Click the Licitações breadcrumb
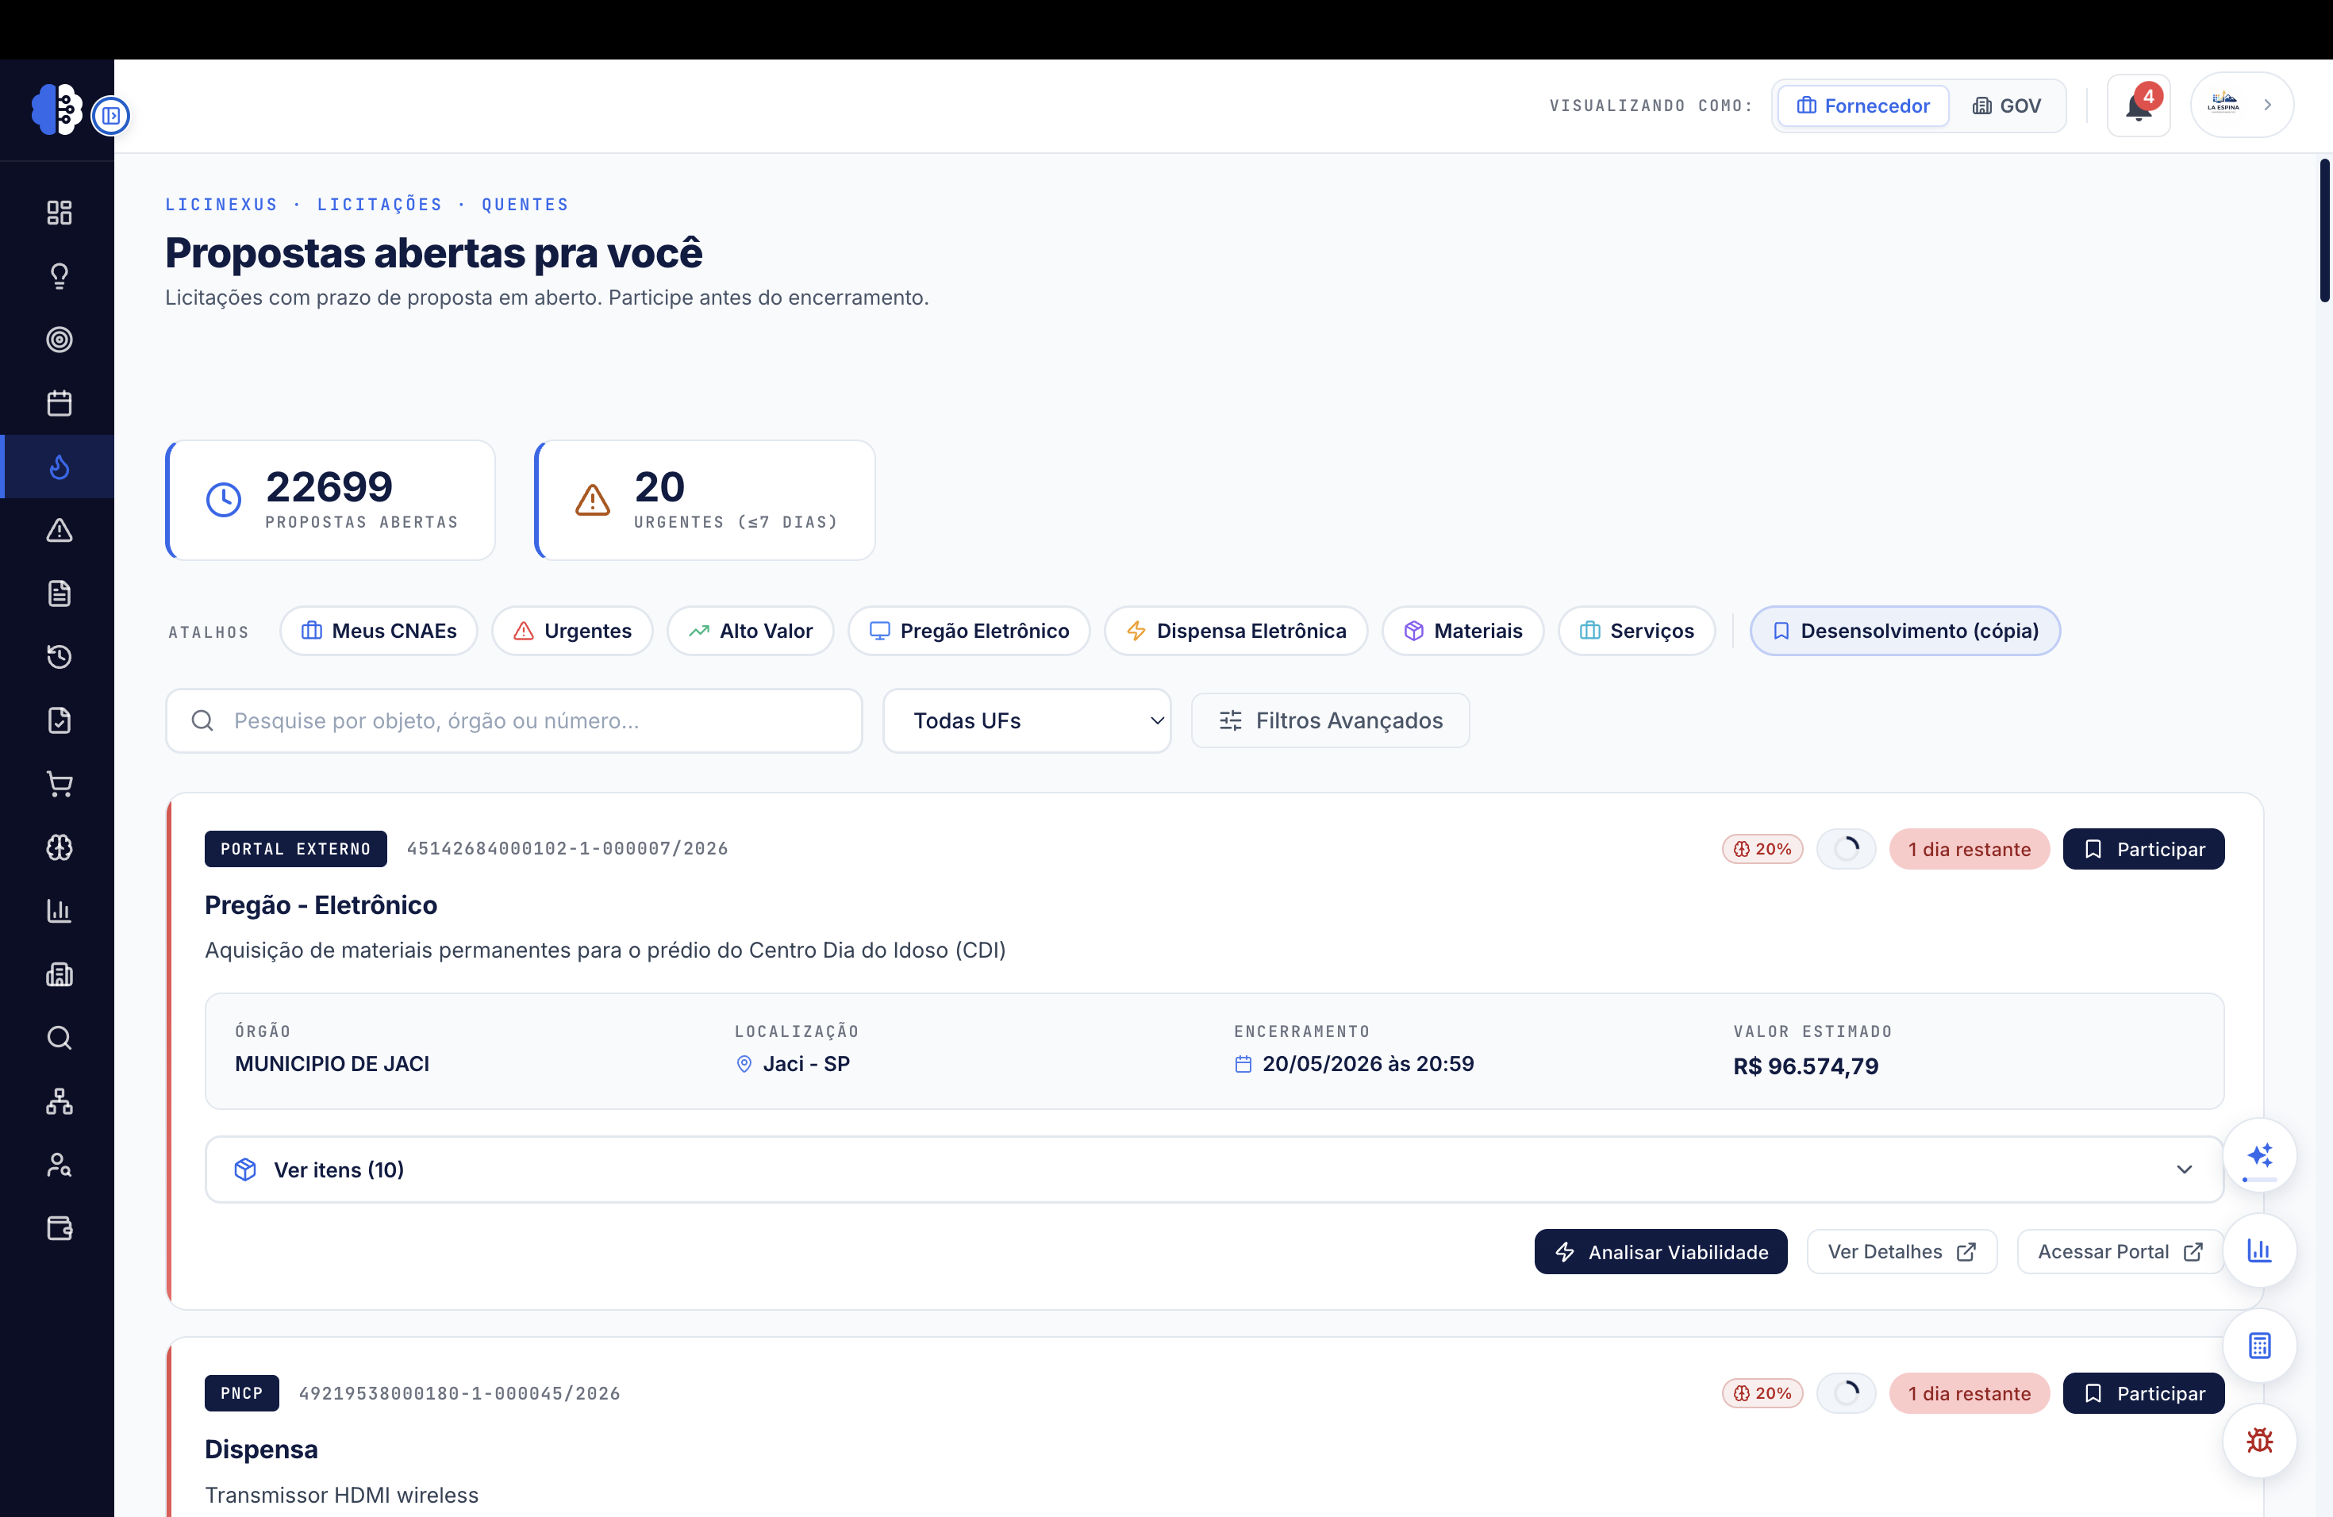 coord(379,205)
